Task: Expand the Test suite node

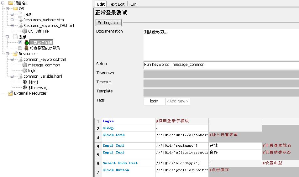Action: pyautogui.click(x=12, y=14)
